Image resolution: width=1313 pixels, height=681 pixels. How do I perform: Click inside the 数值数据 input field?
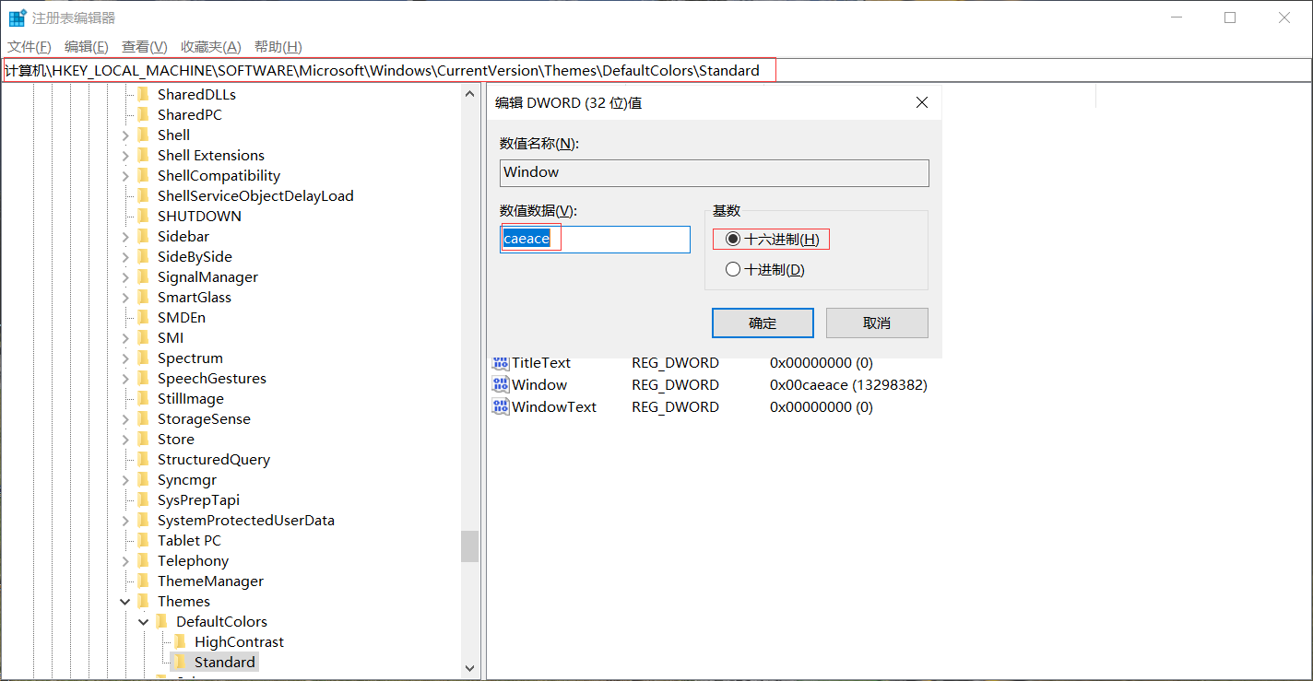pos(595,239)
